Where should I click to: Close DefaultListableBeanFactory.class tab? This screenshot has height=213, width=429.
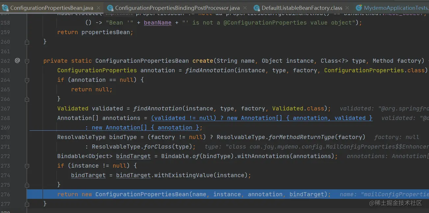(348, 8)
